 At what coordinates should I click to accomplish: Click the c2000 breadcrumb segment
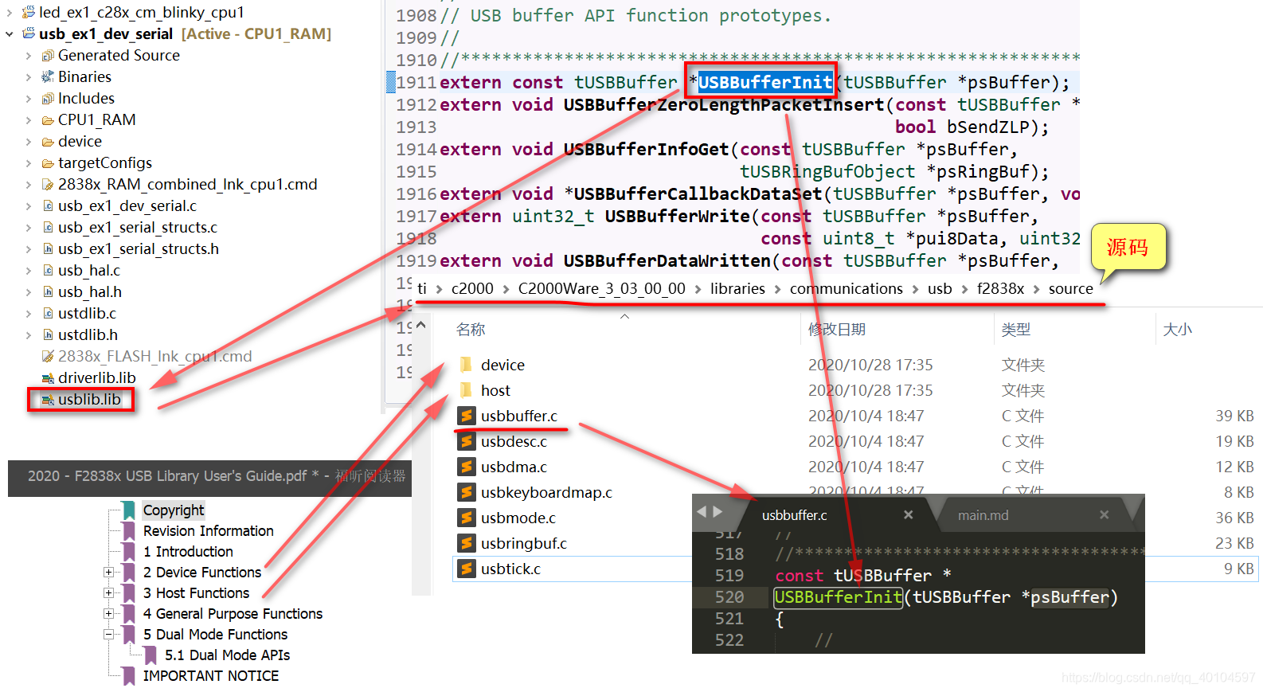472,288
